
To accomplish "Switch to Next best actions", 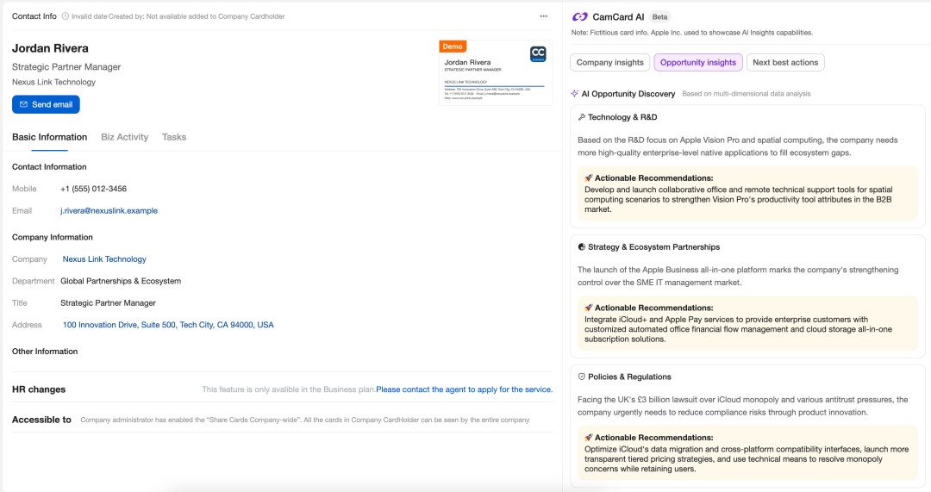I will 785,62.
